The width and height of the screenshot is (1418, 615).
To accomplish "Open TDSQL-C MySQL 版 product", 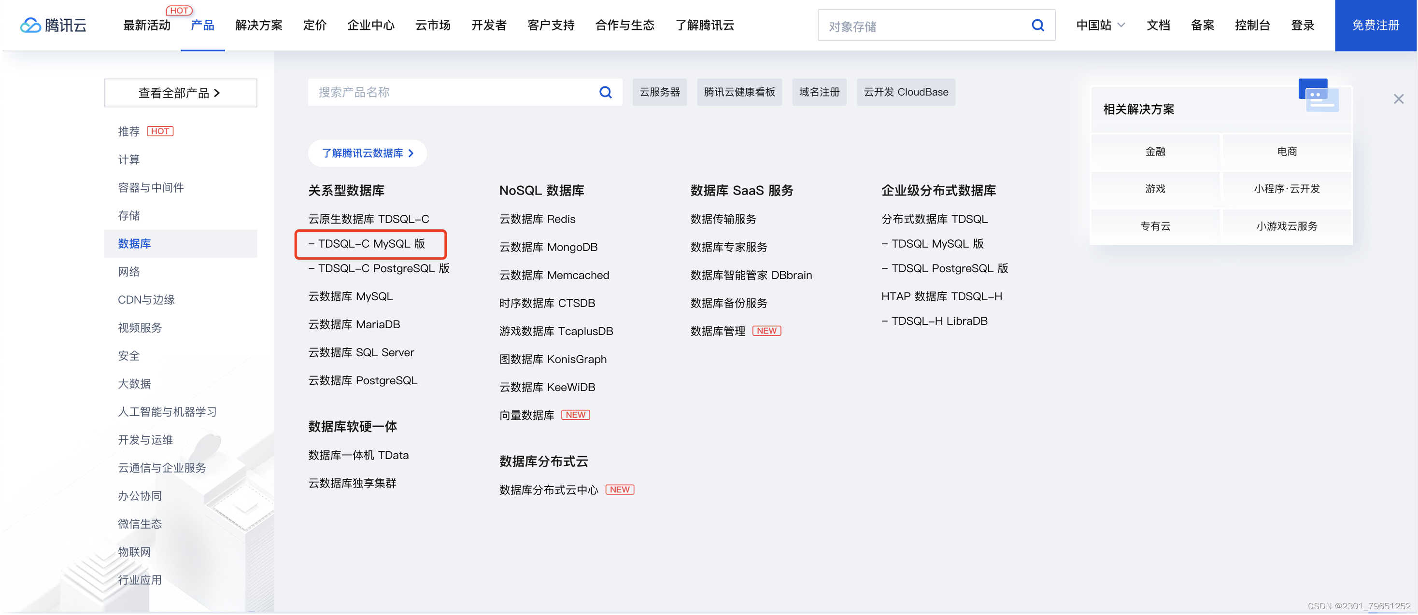I will click(x=367, y=244).
